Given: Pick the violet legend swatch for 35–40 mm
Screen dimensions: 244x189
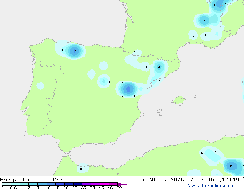Looking at the screenshot, I should 95,184.
